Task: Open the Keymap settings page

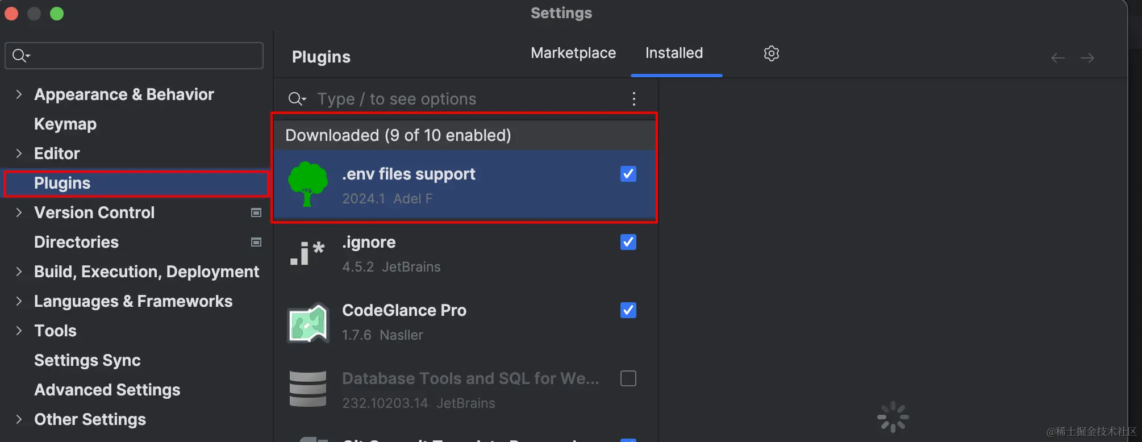Action: [x=65, y=124]
